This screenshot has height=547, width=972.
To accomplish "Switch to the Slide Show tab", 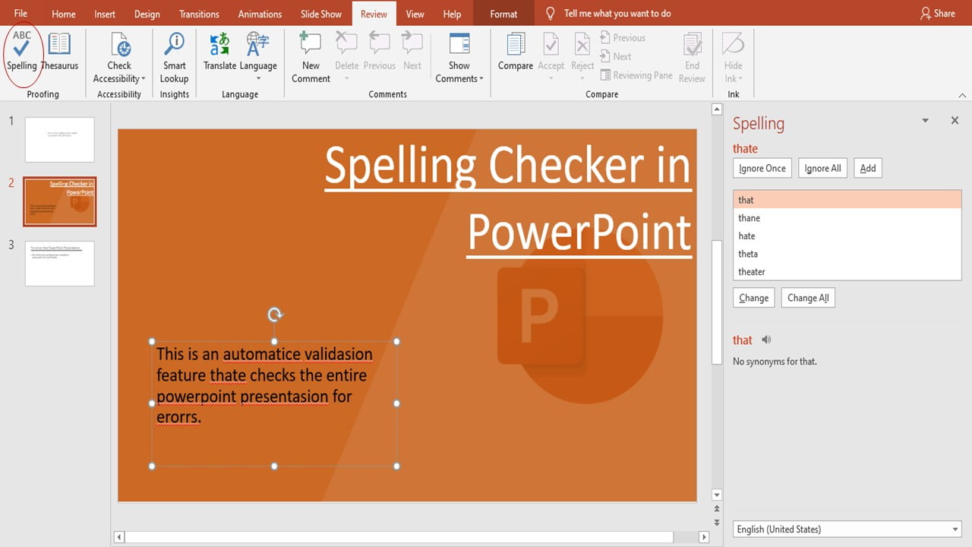I will (320, 13).
